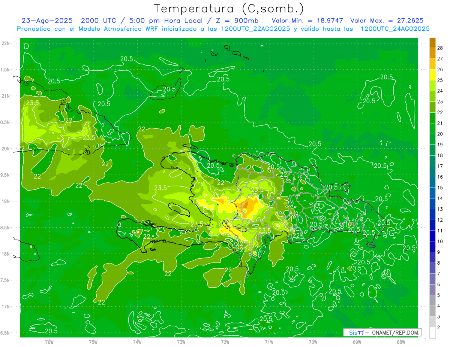The image size is (450, 347).
Task: Click the "Valor Max. = 27.2625" readout
Action: (x=387, y=21)
